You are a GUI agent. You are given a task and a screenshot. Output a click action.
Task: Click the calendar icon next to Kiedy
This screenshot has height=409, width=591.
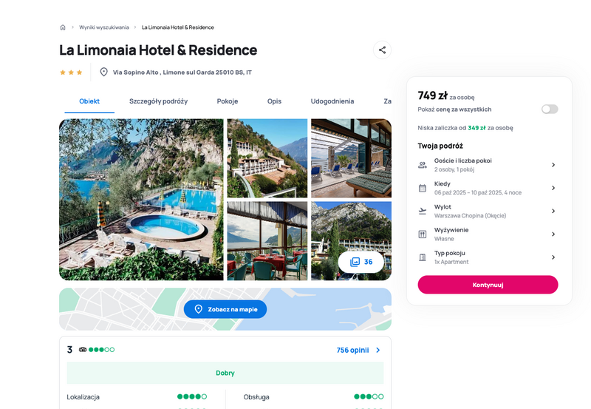(423, 188)
